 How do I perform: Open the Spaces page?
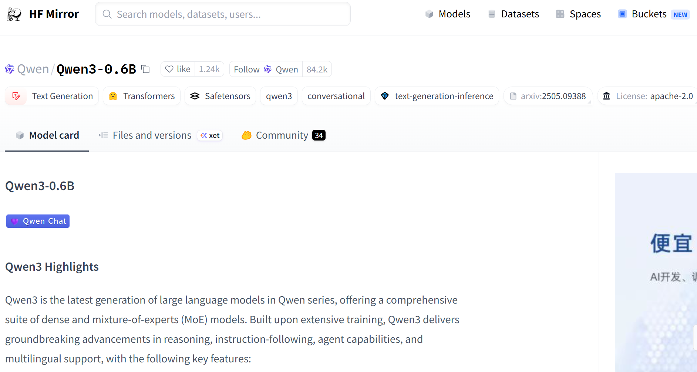tap(578, 14)
